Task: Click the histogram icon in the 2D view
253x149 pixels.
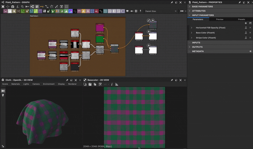Action: click(116, 84)
